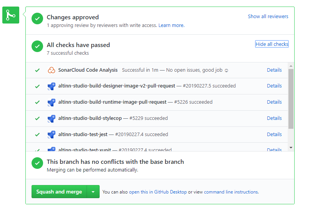
Task: Click the checks list scrollbar thumb
Action: point(291,98)
